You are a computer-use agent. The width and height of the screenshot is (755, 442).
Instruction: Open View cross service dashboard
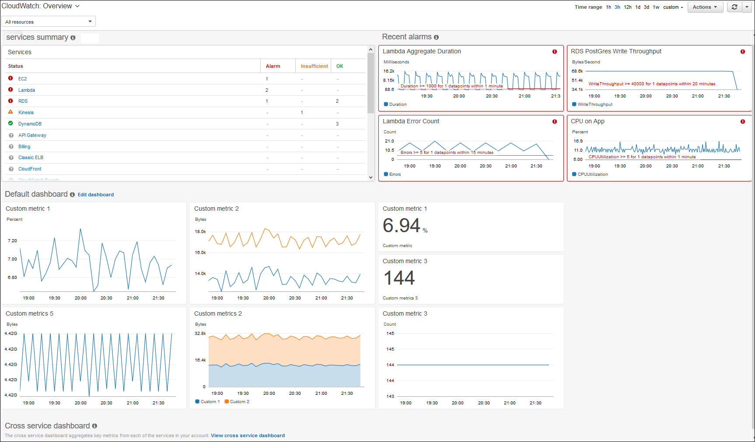[x=248, y=435]
